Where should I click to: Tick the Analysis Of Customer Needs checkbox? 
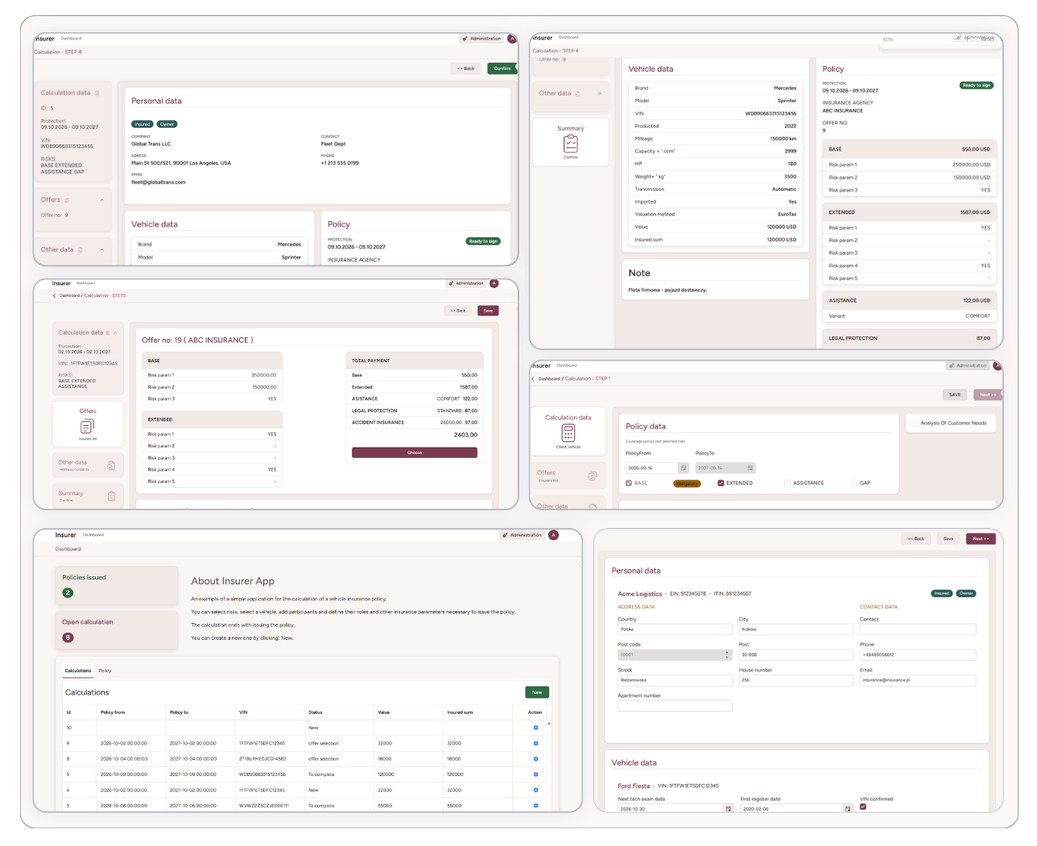click(915, 423)
